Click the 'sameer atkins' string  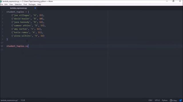tap(23, 25)
